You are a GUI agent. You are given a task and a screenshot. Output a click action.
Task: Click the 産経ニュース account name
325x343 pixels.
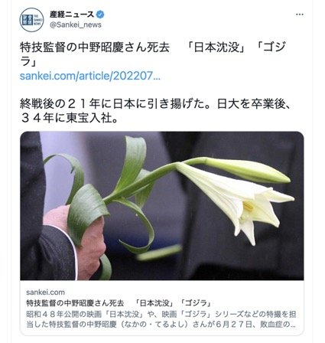click(x=72, y=15)
